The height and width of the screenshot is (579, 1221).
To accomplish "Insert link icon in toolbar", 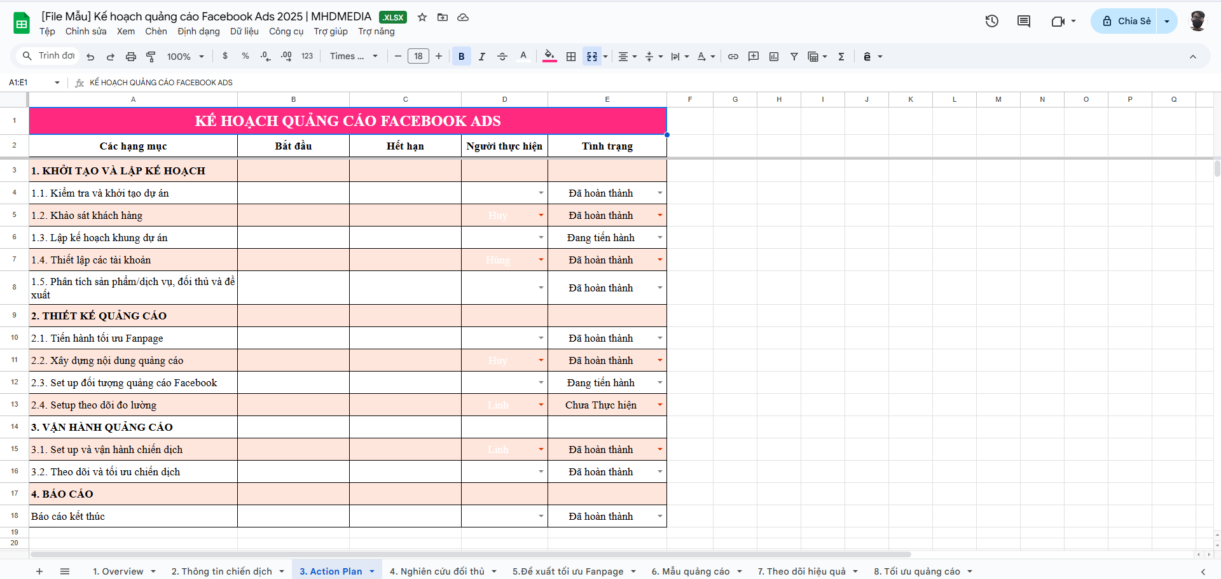I will click(x=733, y=57).
